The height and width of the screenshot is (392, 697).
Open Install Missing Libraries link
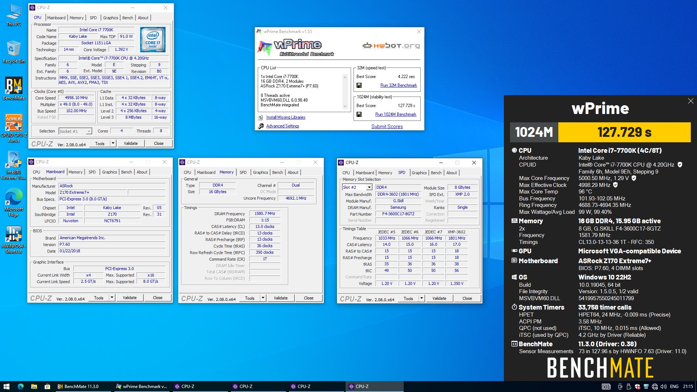(286, 117)
